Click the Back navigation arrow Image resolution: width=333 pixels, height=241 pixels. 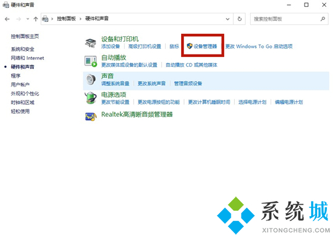tap(7, 19)
